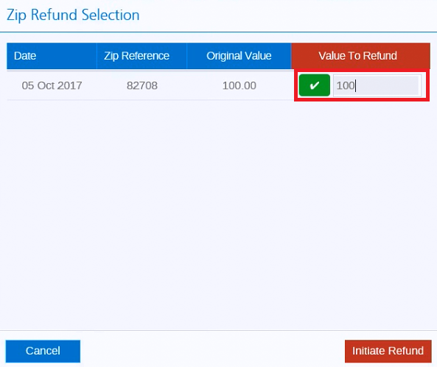Click Zip reference number 82708

pyautogui.click(x=142, y=85)
